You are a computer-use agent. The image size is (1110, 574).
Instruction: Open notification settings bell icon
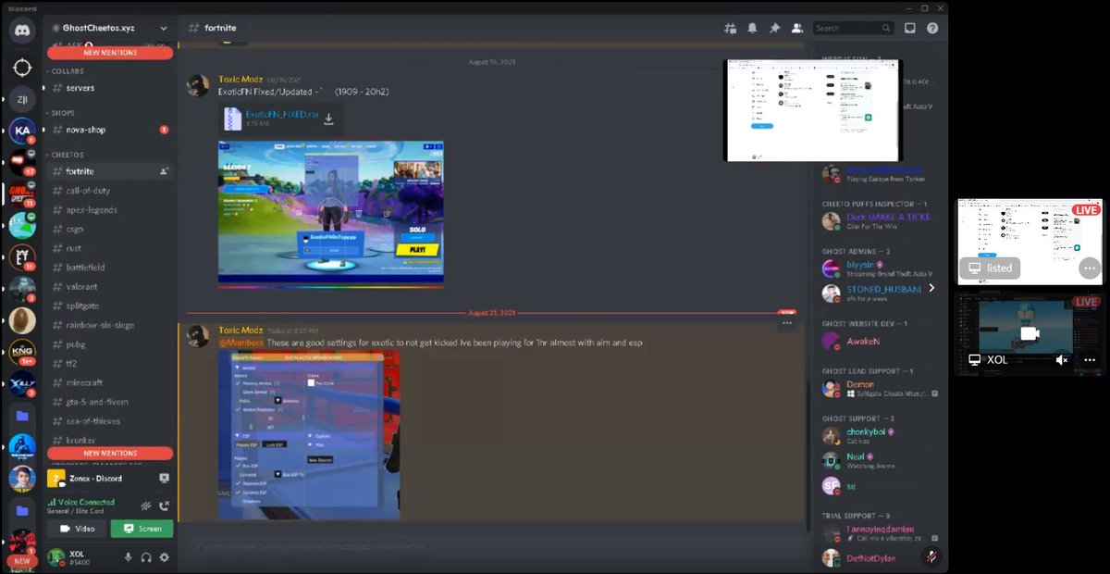pyautogui.click(x=752, y=28)
